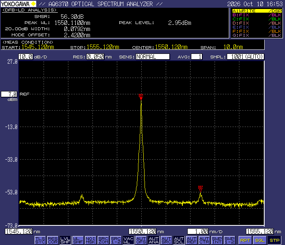Select trace D:FIX /BLK

257,23
